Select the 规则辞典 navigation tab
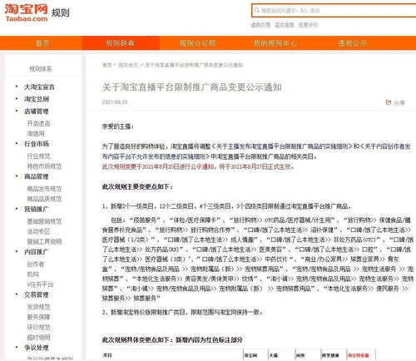 (x=120, y=43)
